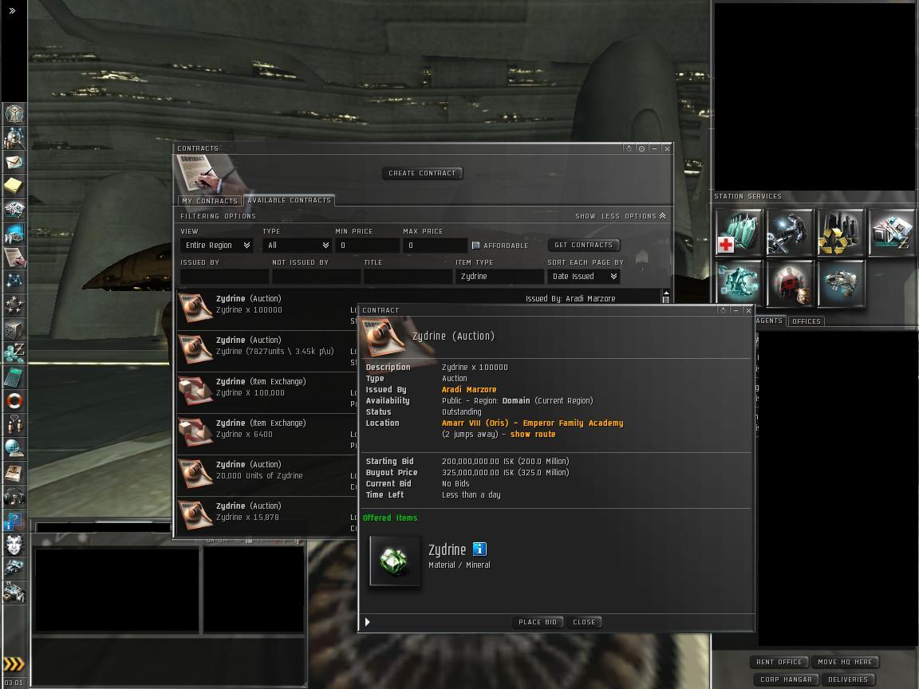Open Fitting station service icon
The image size is (919, 689).
tap(739, 284)
